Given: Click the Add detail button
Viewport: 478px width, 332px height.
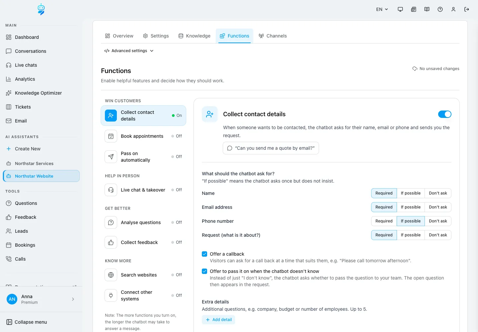Looking at the screenshot, I should point(218,320).
